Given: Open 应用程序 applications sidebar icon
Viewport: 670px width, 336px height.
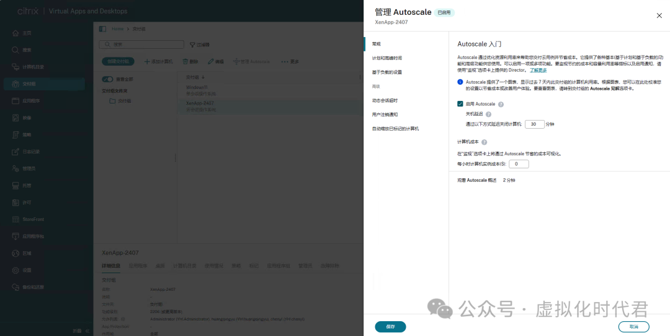Looking at the screenshot, I should click(16, 101).
